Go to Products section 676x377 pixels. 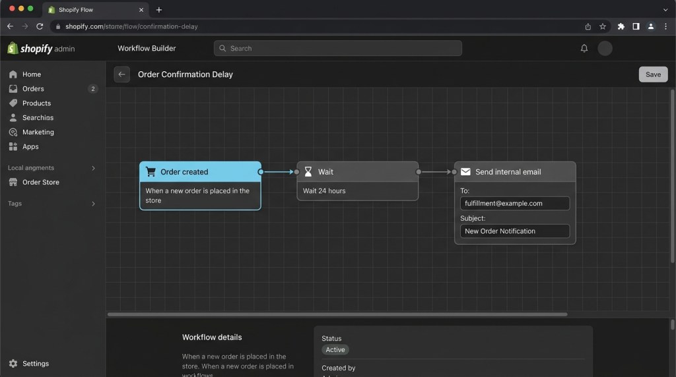click(x=37, y=103)
